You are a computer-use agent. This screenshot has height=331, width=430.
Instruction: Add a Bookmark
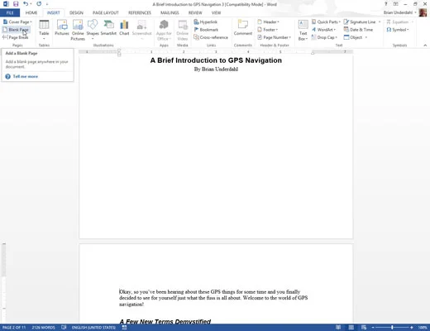[x=206, y=30]
